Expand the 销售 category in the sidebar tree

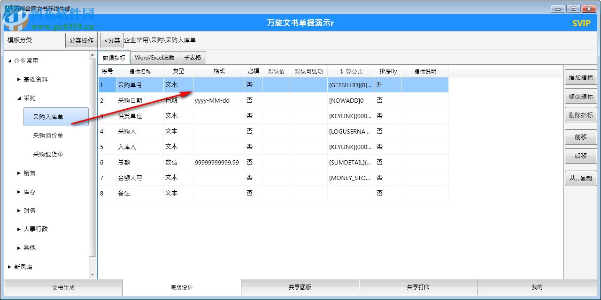[x=18, y=173]
